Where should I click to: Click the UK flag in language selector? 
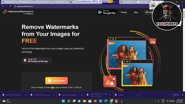[x=147, y=12]
